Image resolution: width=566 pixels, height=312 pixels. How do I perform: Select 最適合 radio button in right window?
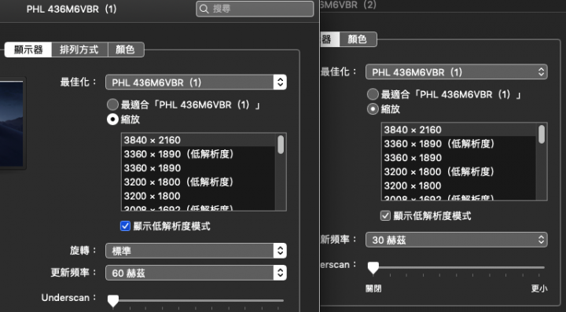click(x=373, y=94)
